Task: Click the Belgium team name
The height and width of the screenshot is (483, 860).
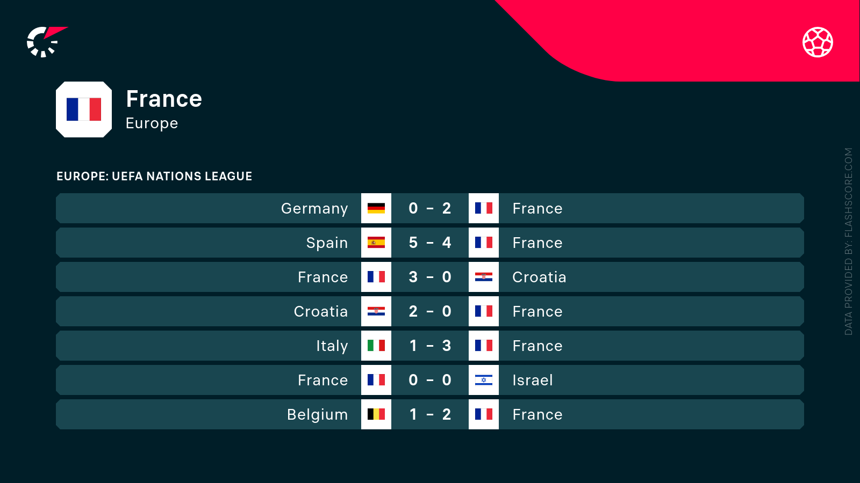Action: click(x=317, y=415)
